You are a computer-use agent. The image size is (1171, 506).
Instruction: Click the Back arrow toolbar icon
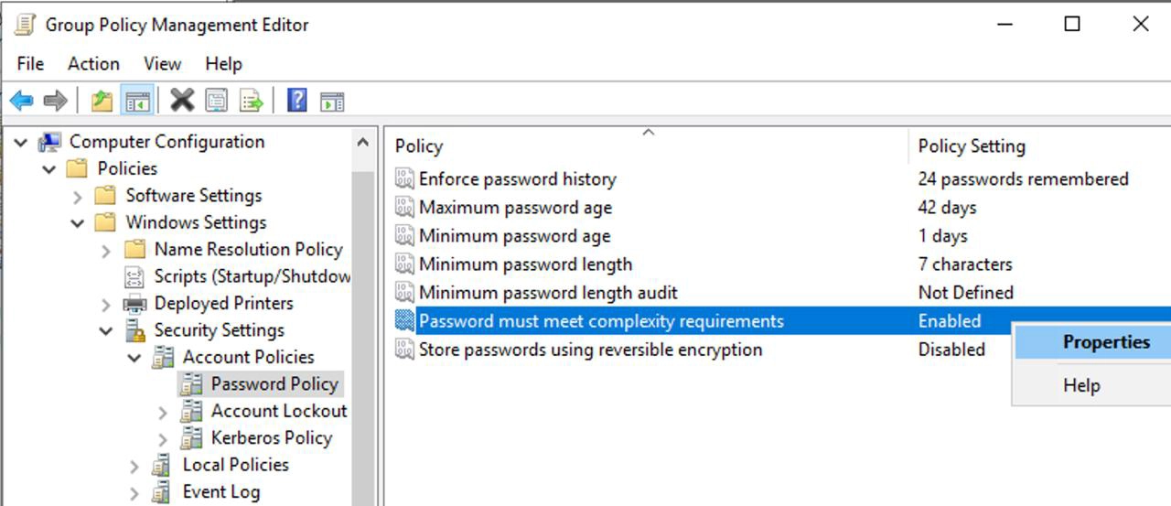pyautogui.click(x=22, y=101)
